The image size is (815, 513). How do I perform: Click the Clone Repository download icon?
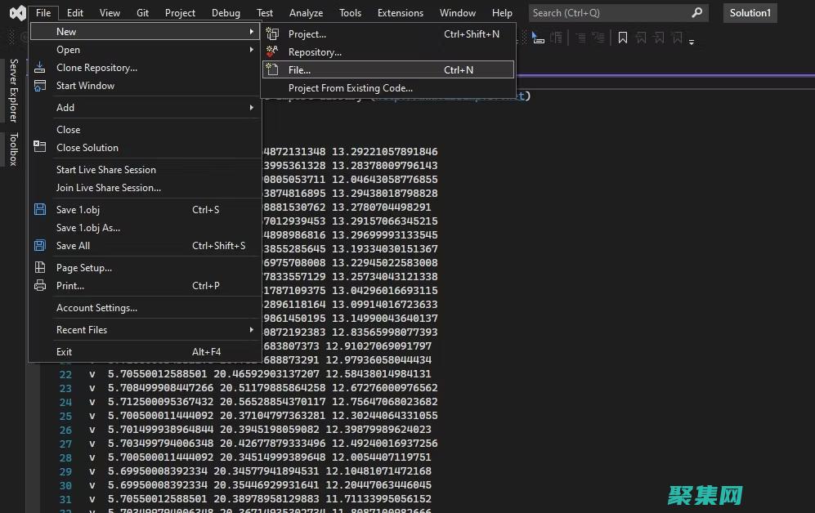40,68
